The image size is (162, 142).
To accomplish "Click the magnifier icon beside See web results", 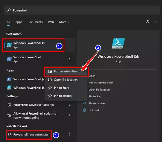I will [x=9, y=134].
